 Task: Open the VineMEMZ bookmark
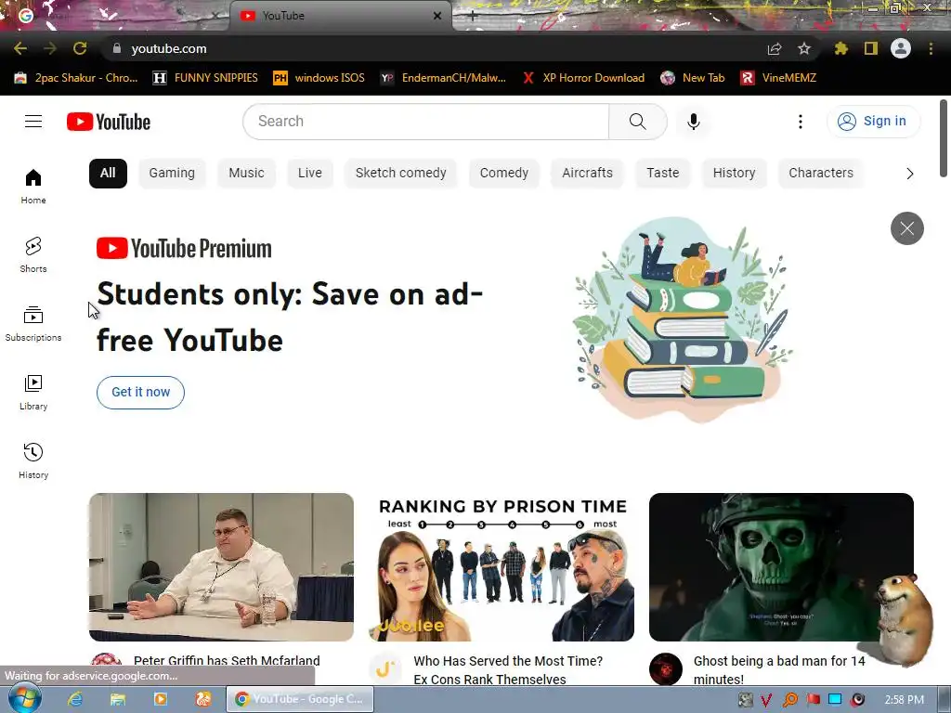click(x=779, y=78)
